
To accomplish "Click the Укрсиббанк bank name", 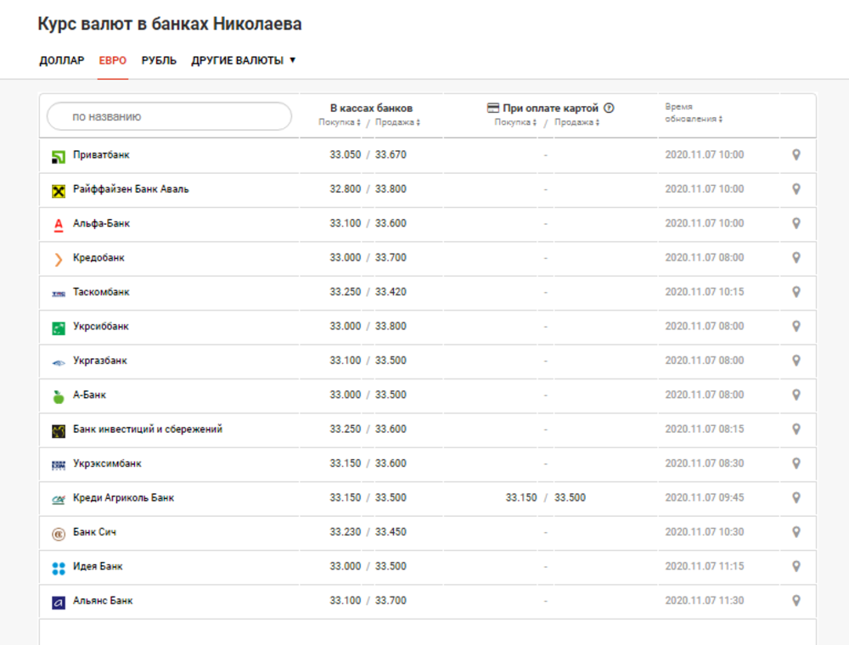I will coord(101,326).
